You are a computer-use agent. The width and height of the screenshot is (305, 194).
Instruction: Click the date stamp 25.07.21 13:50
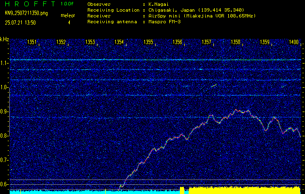(20, 23)
